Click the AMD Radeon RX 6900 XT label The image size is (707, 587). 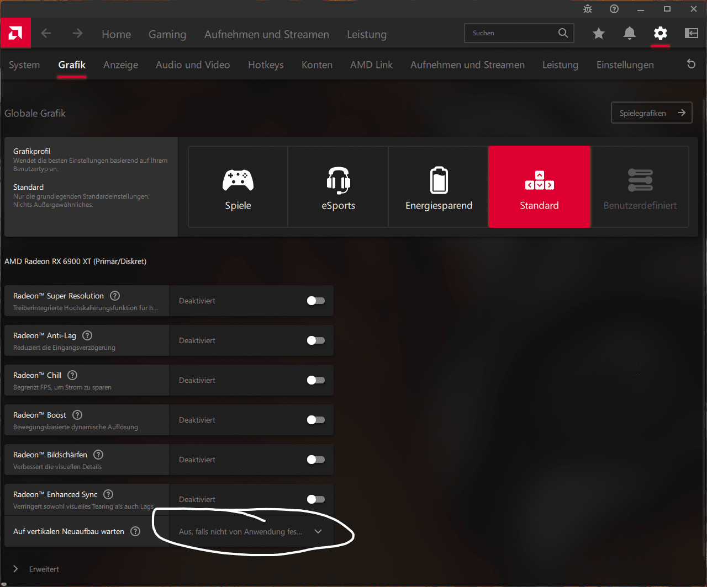(x=76, y=262)
